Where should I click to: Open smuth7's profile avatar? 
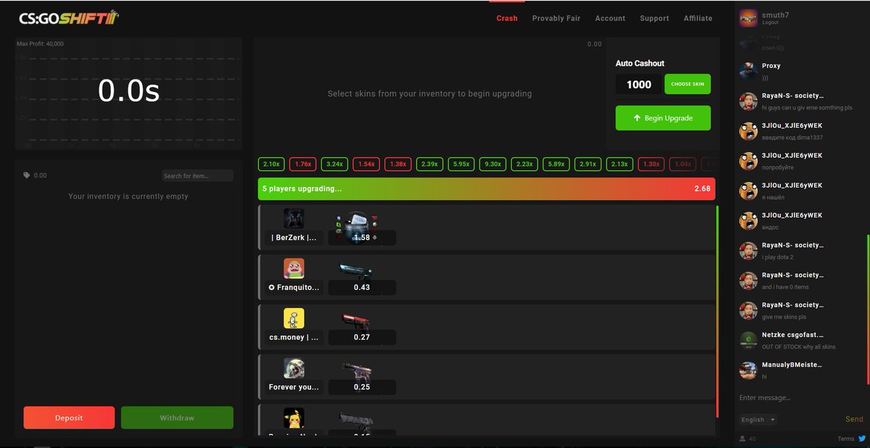(748, 18)
